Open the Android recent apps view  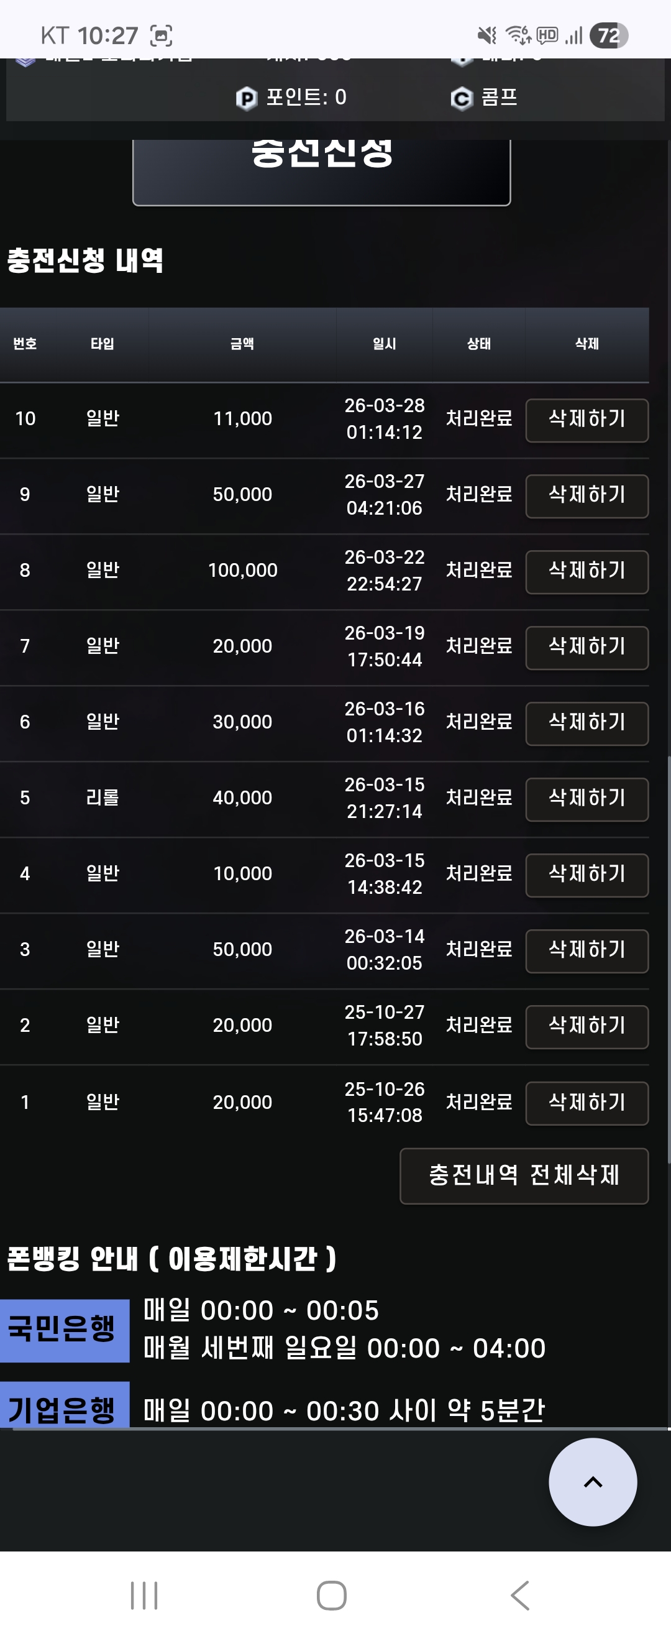pos(144,1595)
